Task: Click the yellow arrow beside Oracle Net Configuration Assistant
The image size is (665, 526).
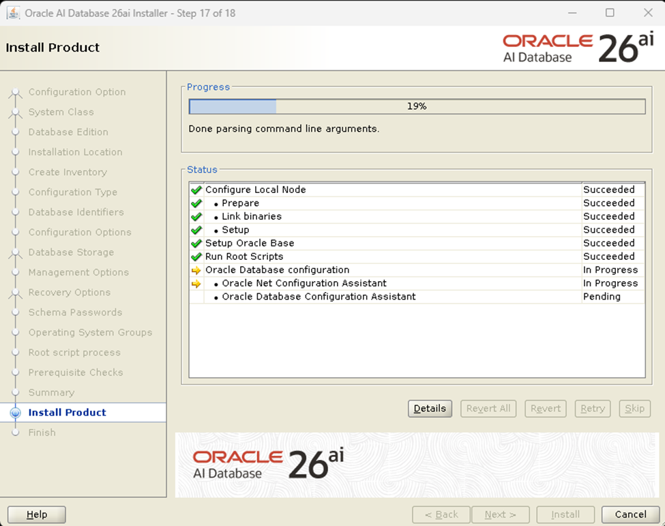Action: pyautogui.click(x=196, y=283)
